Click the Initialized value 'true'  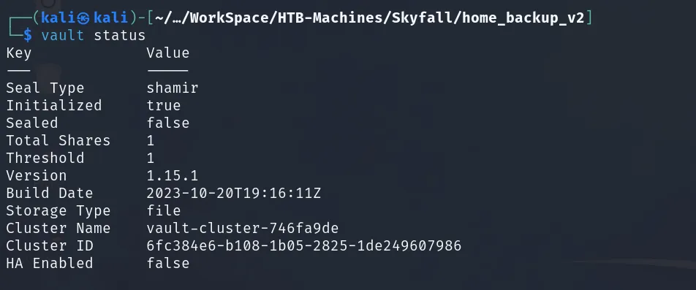tap(163, 105)
